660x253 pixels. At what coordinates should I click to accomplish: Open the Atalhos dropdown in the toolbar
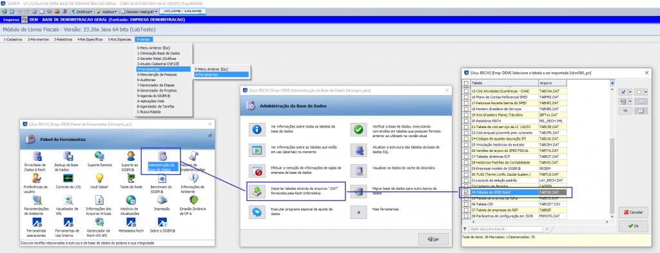point(107,12)
